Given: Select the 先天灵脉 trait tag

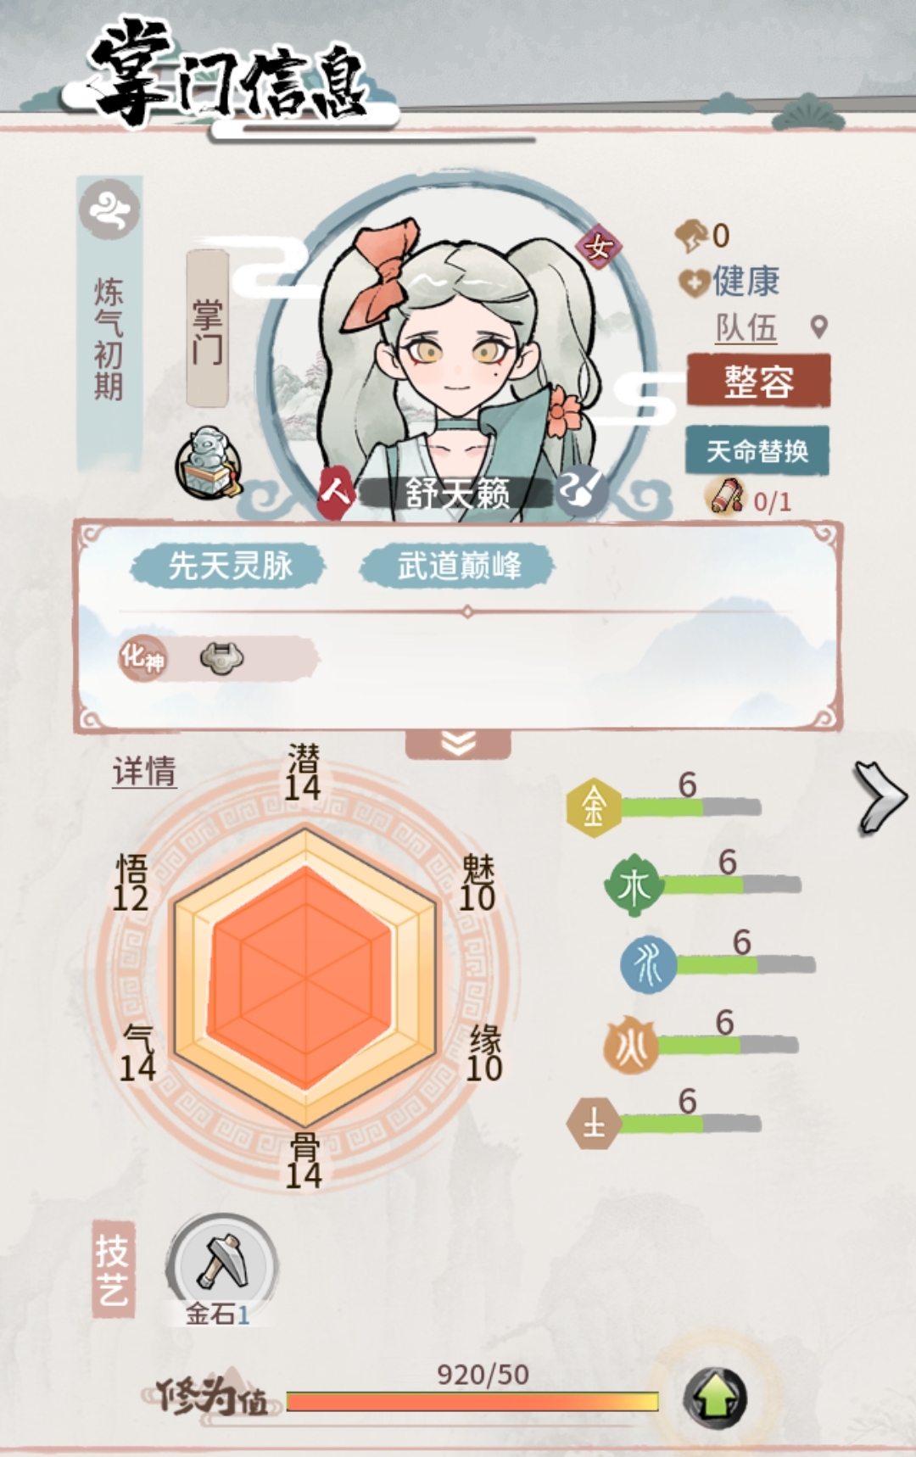Looking at the screenshot, I should pyautogui.click(x=229, y=566).
